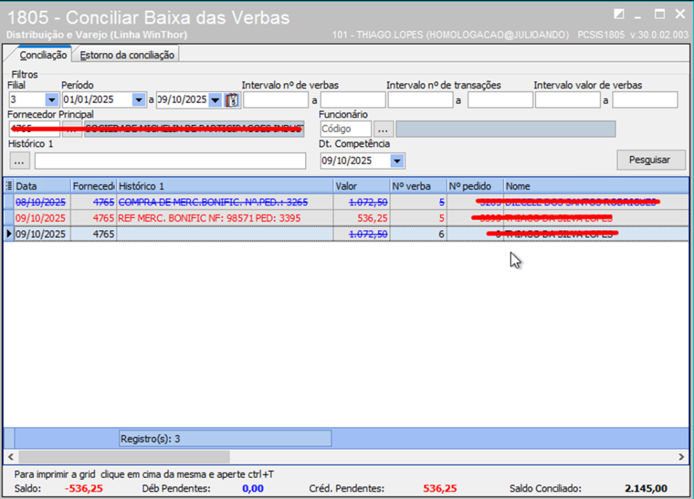
Task: Click the title bar layout icon beside minimize
Action: point(618,14)
